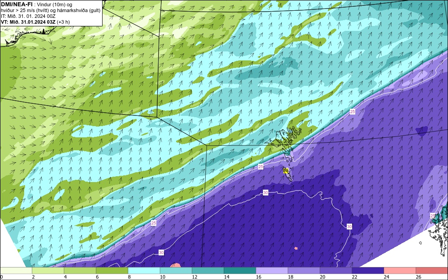The height and width of the screenshot is (280, 448).
Task: Select the 6–8 m/s olive green legend swatch
Action: point(112,271)
